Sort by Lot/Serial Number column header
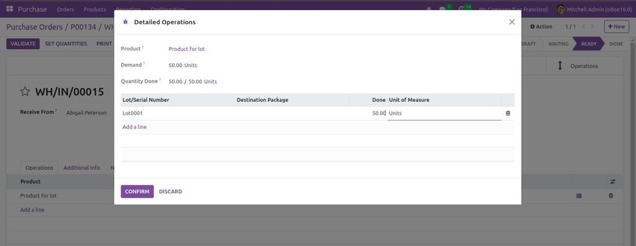 click(x=146, y=100)
